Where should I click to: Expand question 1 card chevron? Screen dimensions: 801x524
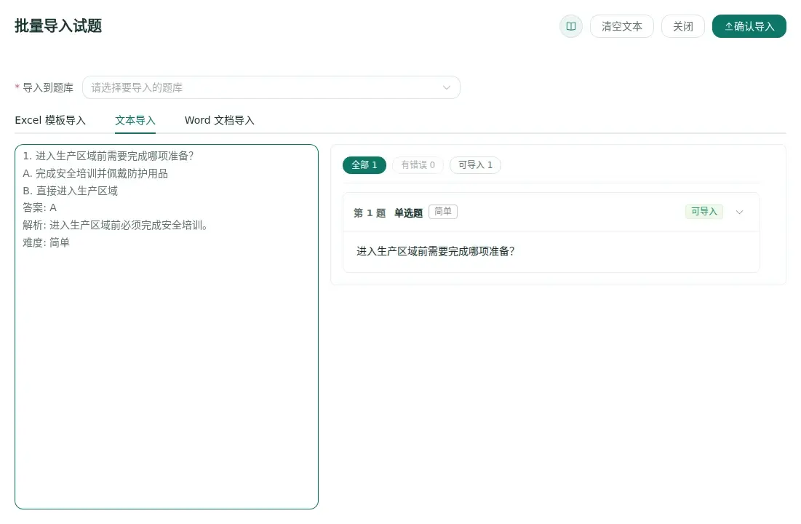[x=739, y=213]
